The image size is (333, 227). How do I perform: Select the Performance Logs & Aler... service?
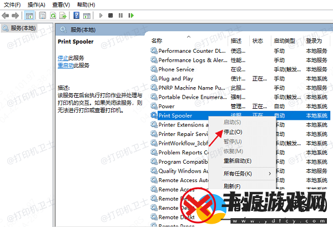tap(240, 60)
